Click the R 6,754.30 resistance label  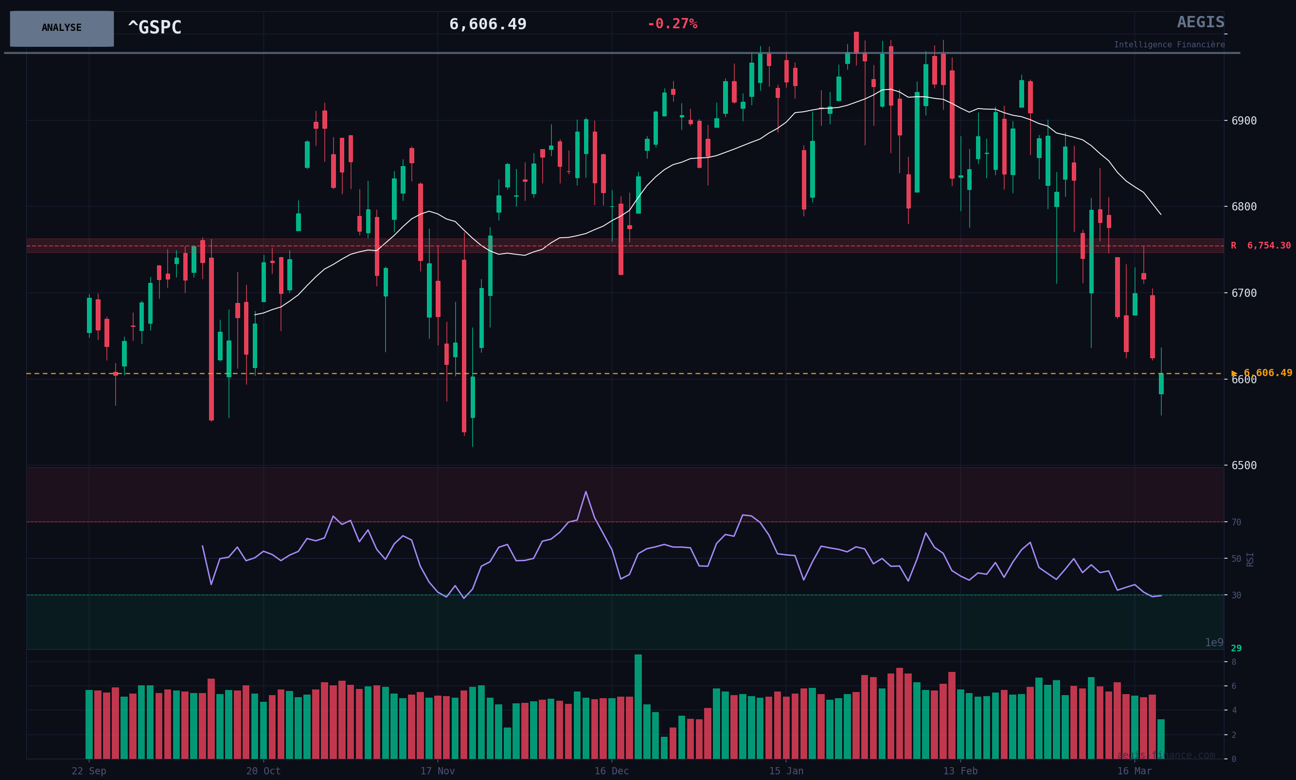1260,246
